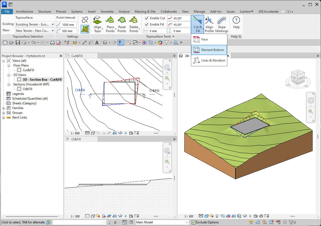Uncheck Exclude Options in the status bar
The height and width of the screenshot is (226, 321).
(x=193, y=222)
